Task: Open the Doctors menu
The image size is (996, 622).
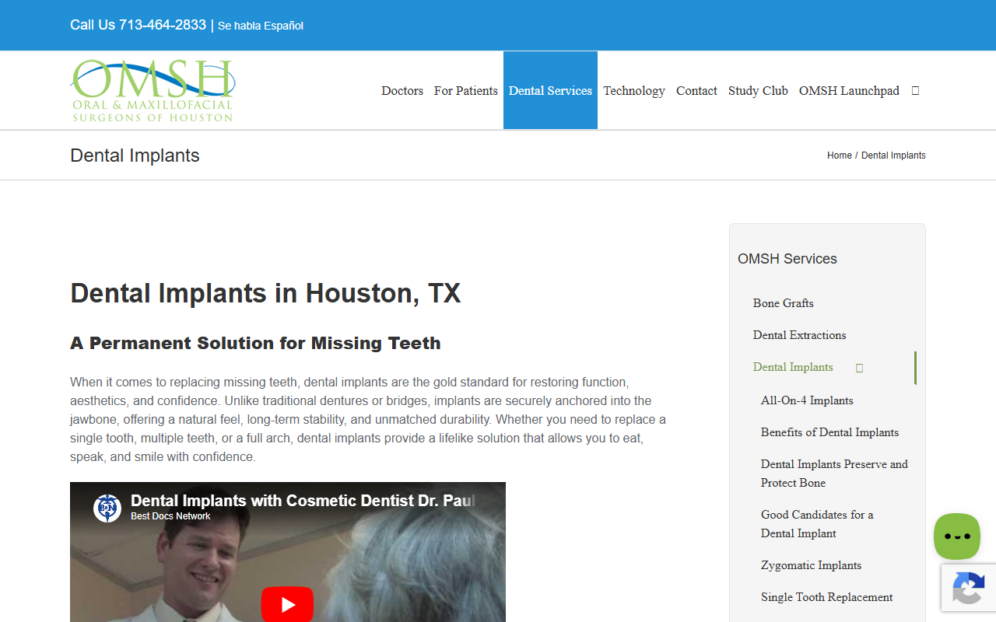Action: [x=402, y=90]
